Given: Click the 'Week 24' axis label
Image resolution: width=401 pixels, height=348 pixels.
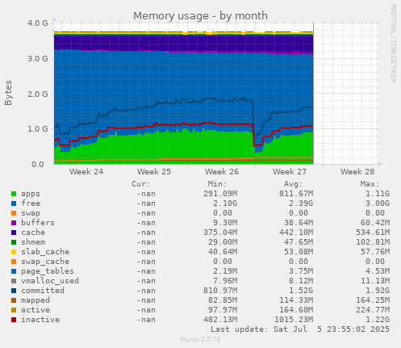Looking at the screenshot, I should point(86,172).
